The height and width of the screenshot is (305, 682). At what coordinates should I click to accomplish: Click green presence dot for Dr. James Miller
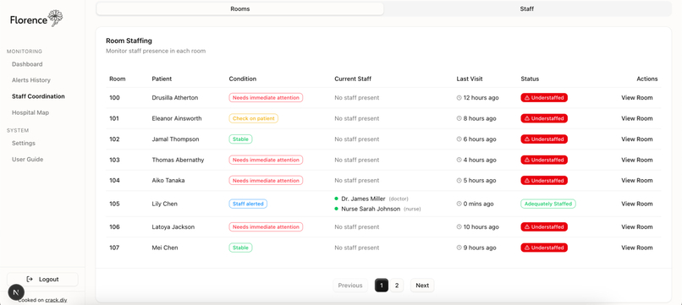tap(336, 199)
